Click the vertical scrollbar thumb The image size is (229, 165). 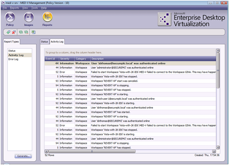(x=218, y=71)
